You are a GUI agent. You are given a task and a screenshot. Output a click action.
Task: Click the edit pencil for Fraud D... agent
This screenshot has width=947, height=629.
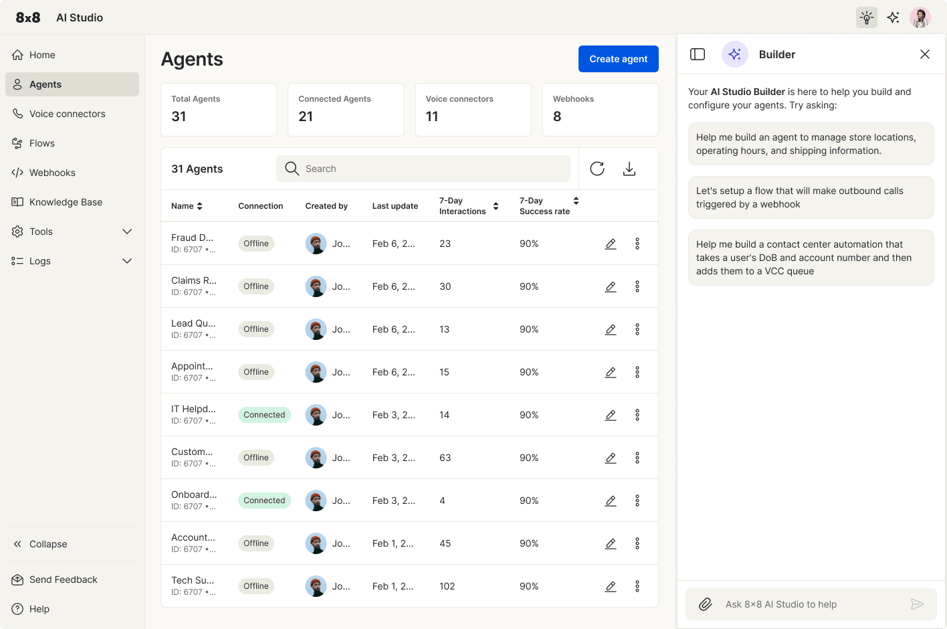coord(611,244)
